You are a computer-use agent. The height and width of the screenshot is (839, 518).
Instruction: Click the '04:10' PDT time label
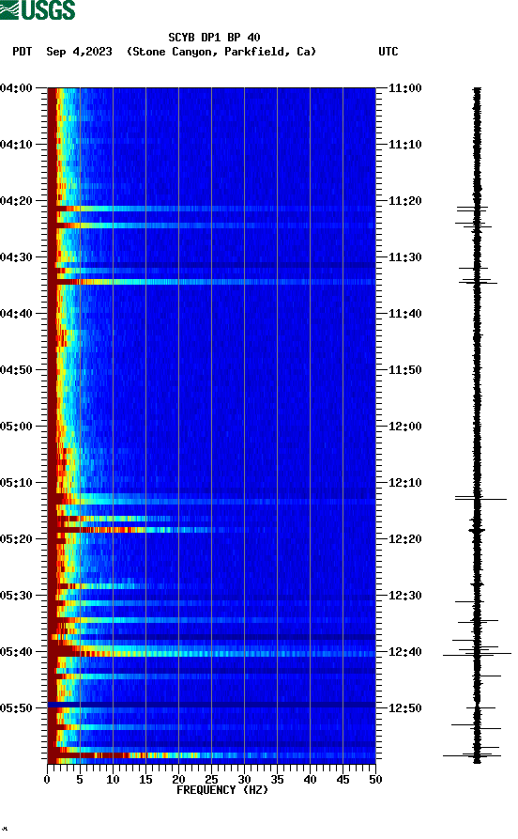click(x=16, y=145)
